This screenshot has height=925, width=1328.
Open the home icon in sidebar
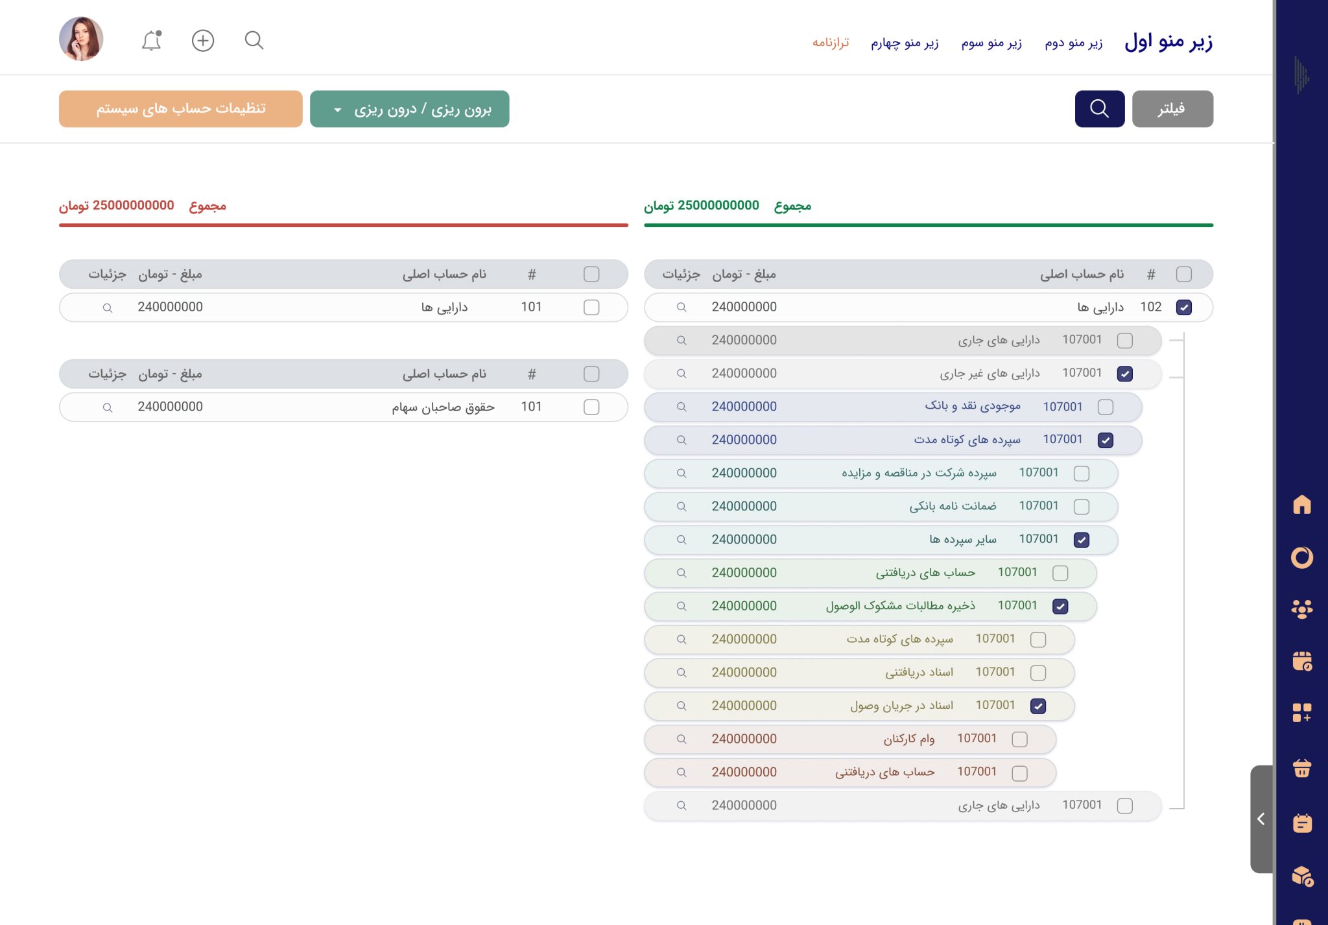[x=1301, y=505]
